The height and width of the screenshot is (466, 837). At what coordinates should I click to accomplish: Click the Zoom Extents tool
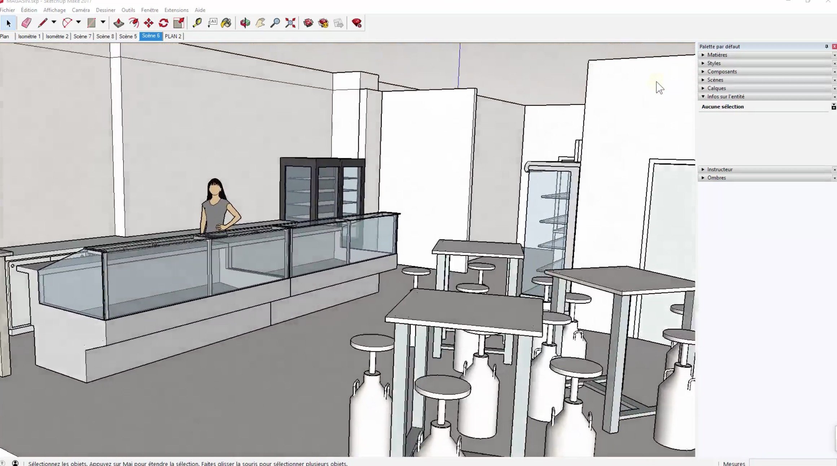[290, 23]
